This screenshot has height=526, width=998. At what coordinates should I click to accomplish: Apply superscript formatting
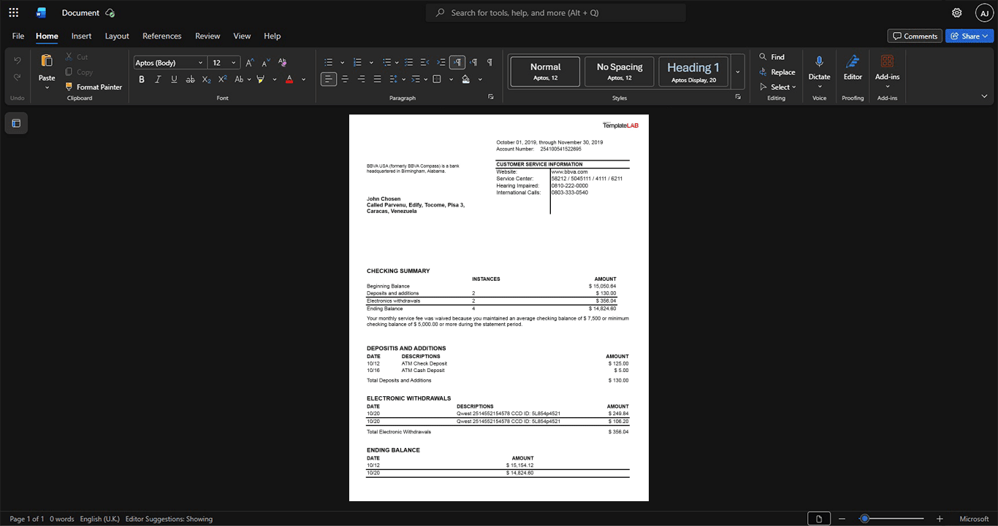pos(222,79)
